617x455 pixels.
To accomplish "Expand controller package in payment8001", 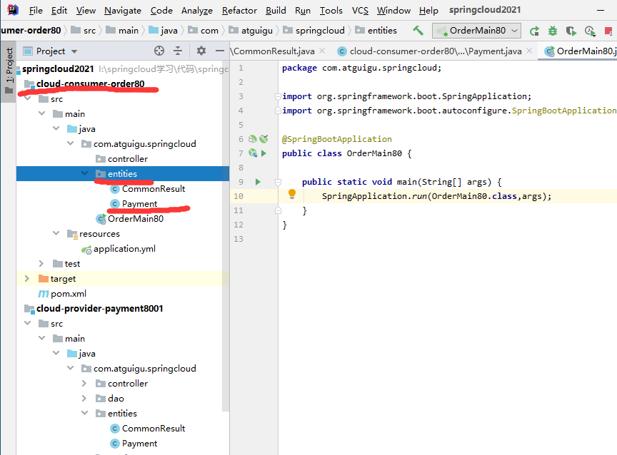I will tap(84, 383).
